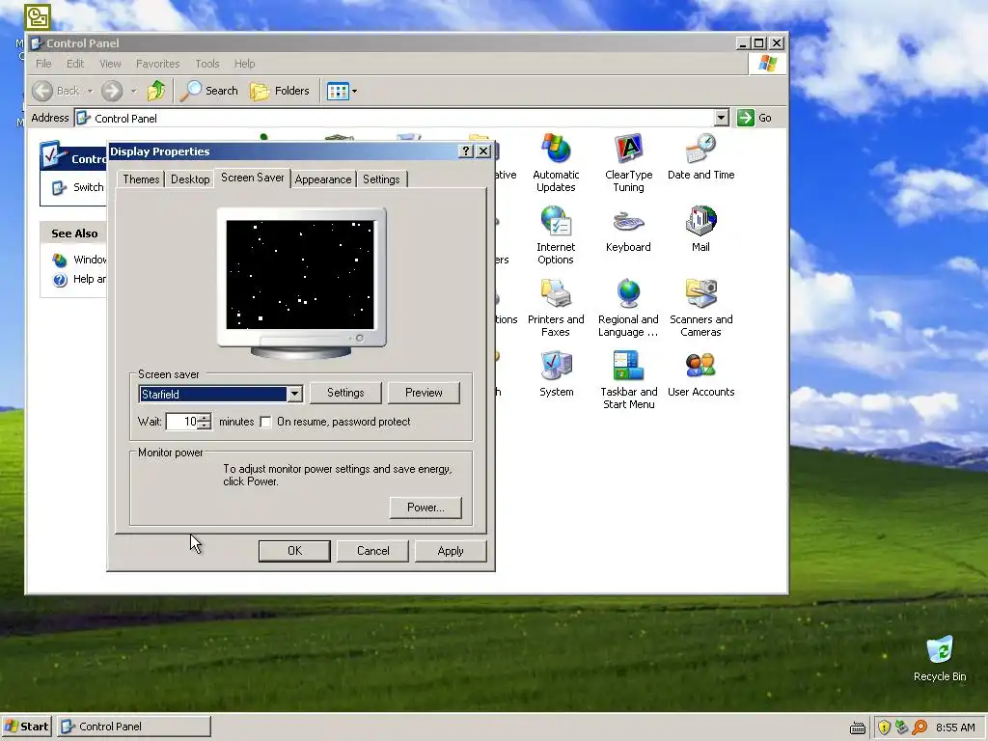The height and width of the screenshot is (741, 988).
Task: Switch to the Themes tab
Action: (x=141, y=178)
